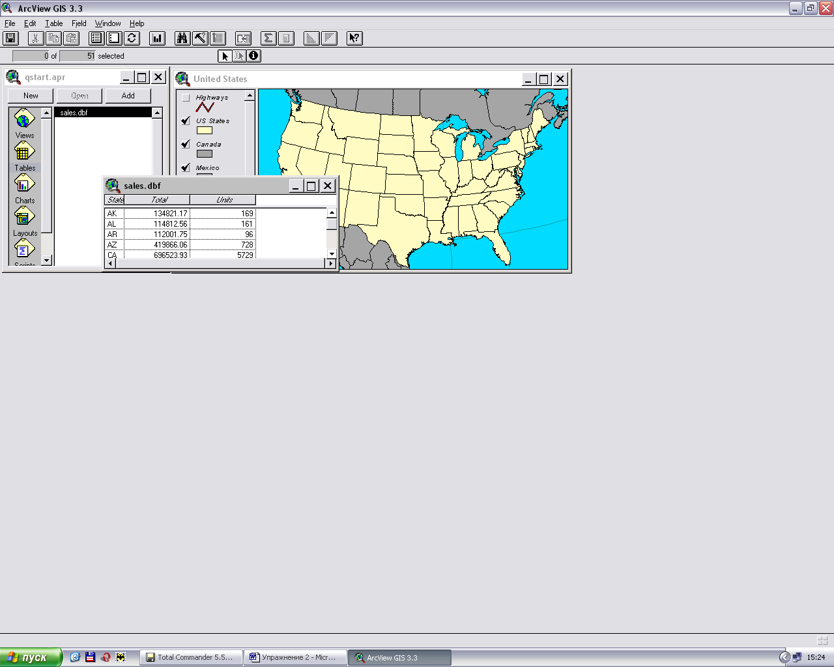
Task: Open the Help menu
Action: click(137, 23)
